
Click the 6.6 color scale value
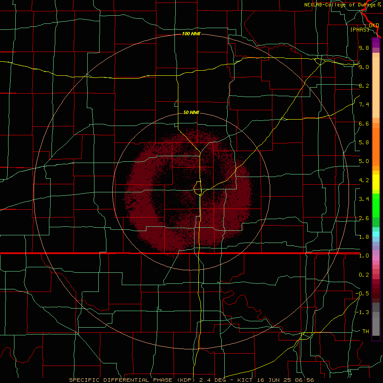[364, 123]
